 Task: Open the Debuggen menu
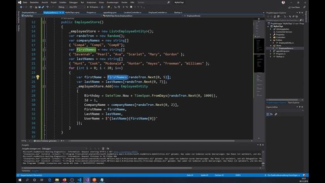tap(73, 3)
